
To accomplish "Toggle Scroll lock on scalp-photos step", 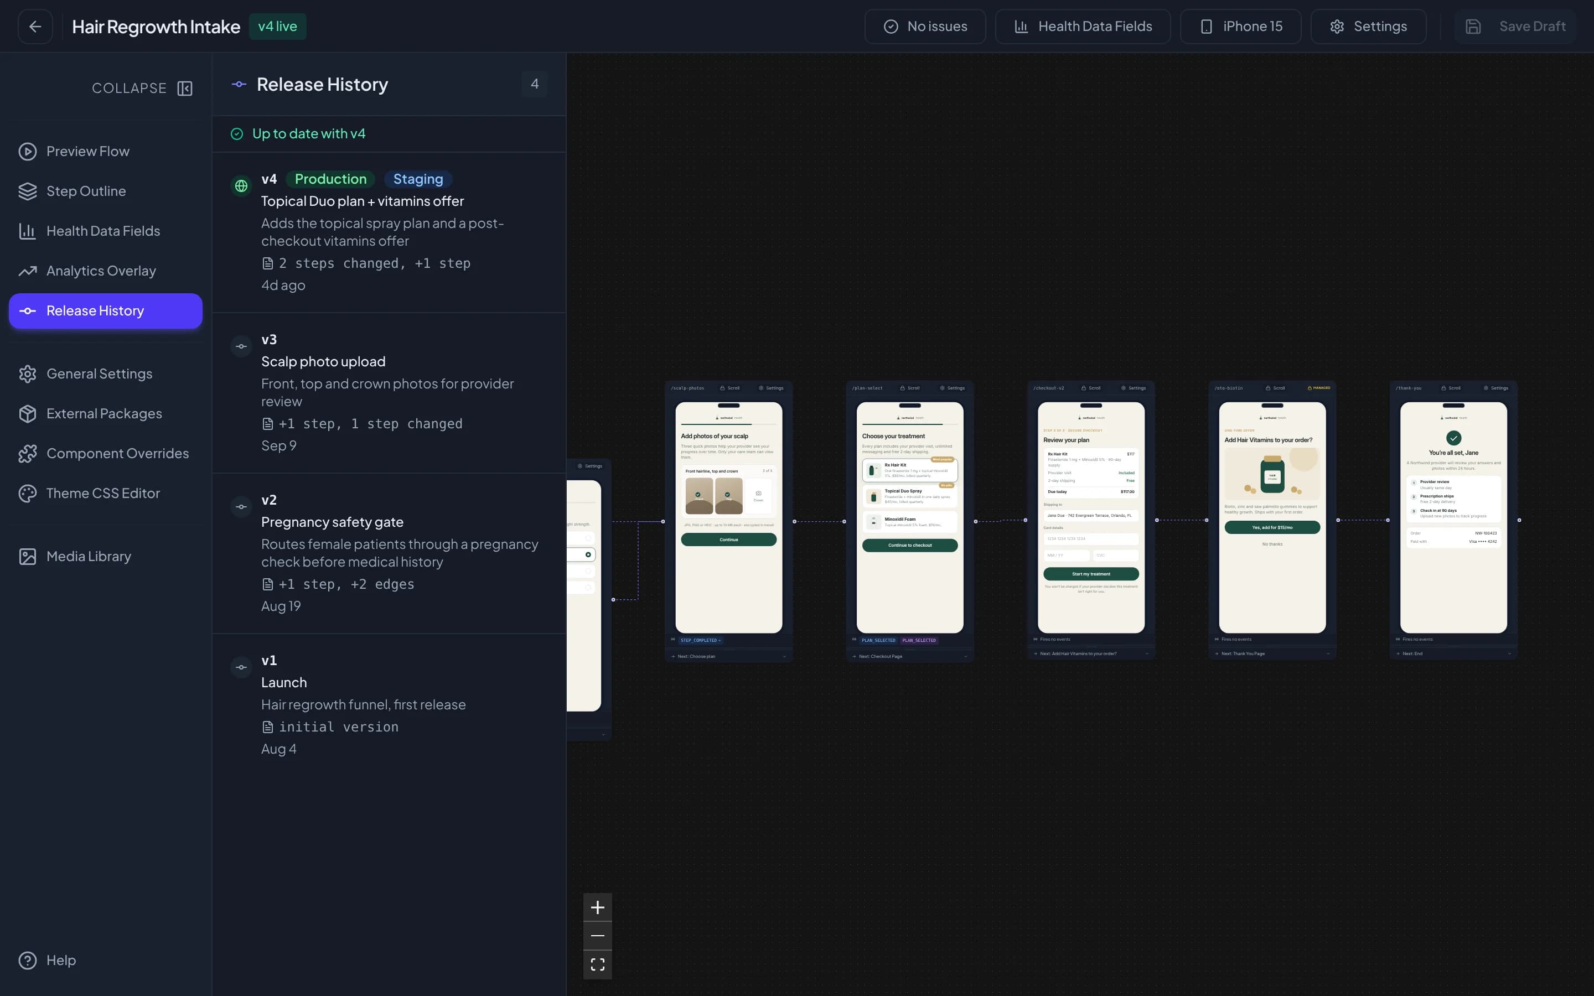I will tap(730, 388).
